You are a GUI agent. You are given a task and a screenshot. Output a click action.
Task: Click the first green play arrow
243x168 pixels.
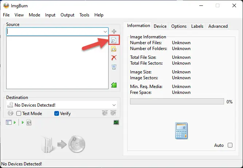pyautogui.click(x=15, y=122)
